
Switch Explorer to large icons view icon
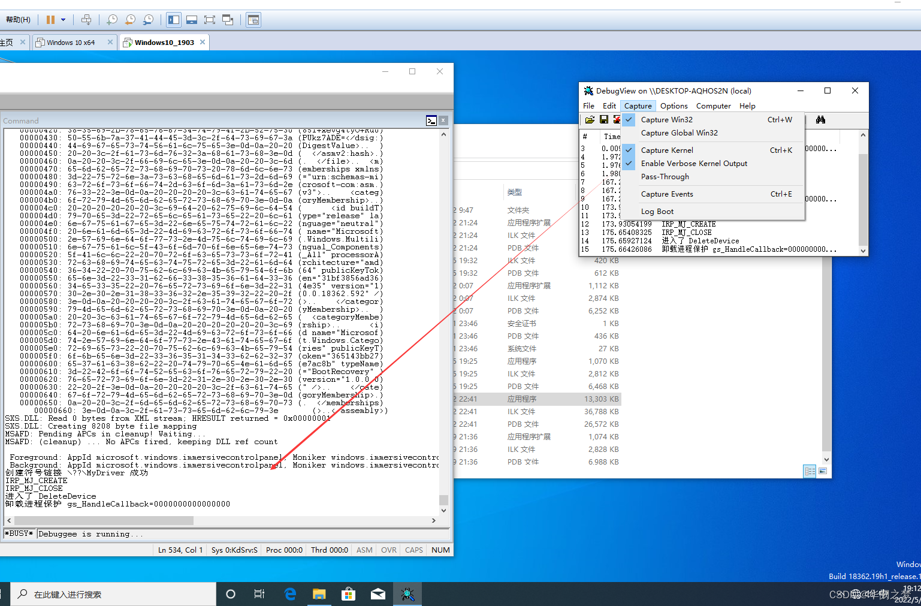823,471
